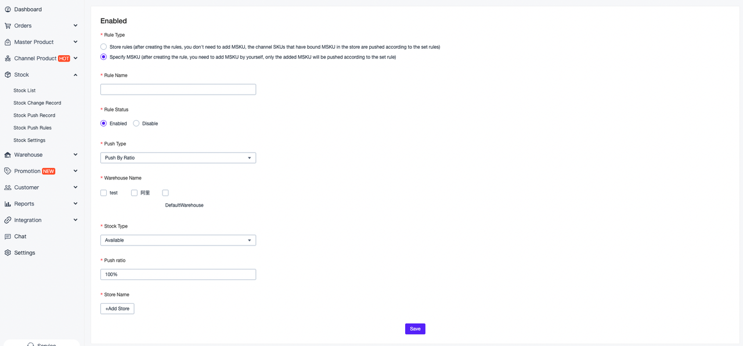Click the Warehouse building icon

coord(8,154)
